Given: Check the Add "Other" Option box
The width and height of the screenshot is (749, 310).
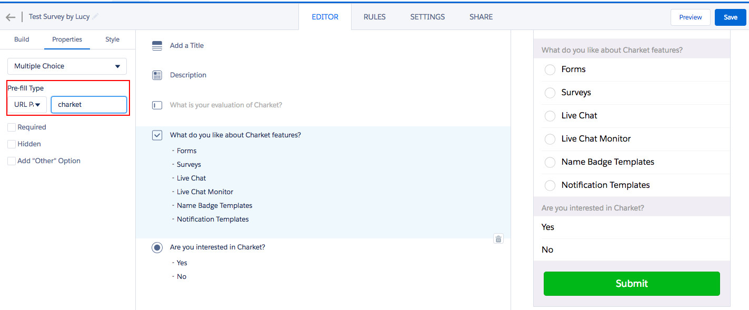Looking at the screenshot, I should (12, 161).
